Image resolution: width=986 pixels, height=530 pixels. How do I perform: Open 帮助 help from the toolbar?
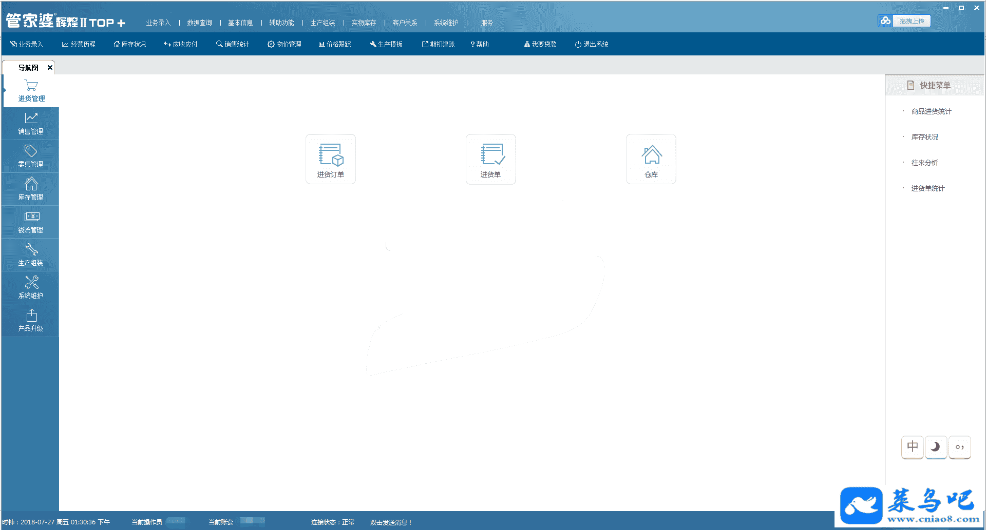click(480, 44)
